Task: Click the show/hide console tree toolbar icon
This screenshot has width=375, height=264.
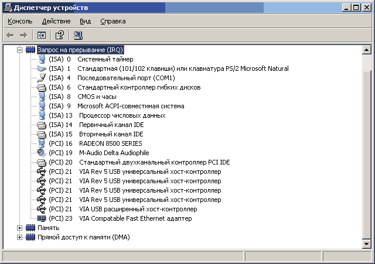Action: pos(41,35)
